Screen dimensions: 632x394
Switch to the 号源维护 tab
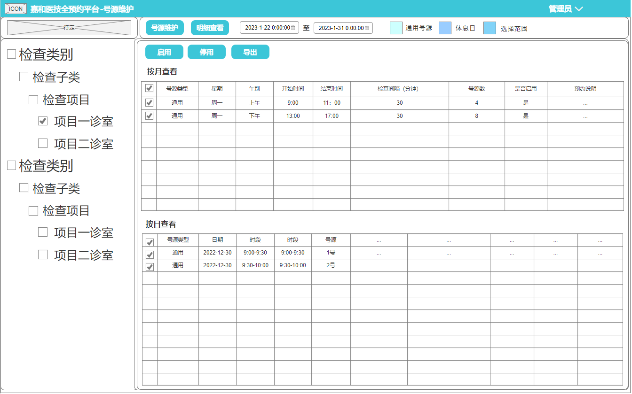tap(164, 28)
